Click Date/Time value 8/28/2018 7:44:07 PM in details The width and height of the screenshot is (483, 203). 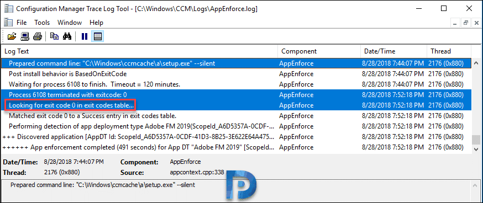coord(73,162)
